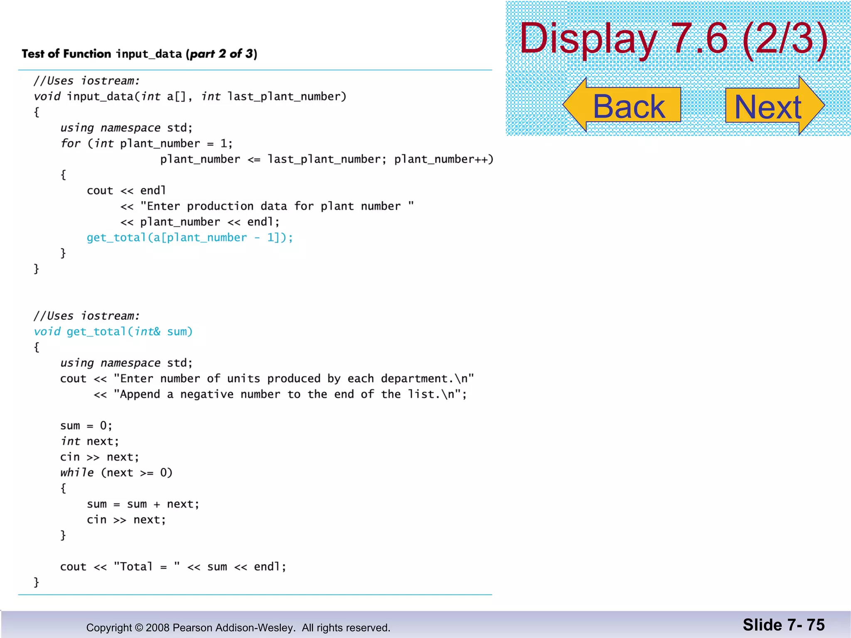
Task: Click the line 'while (next >= 0)'
Action: (x=116, y=473)
